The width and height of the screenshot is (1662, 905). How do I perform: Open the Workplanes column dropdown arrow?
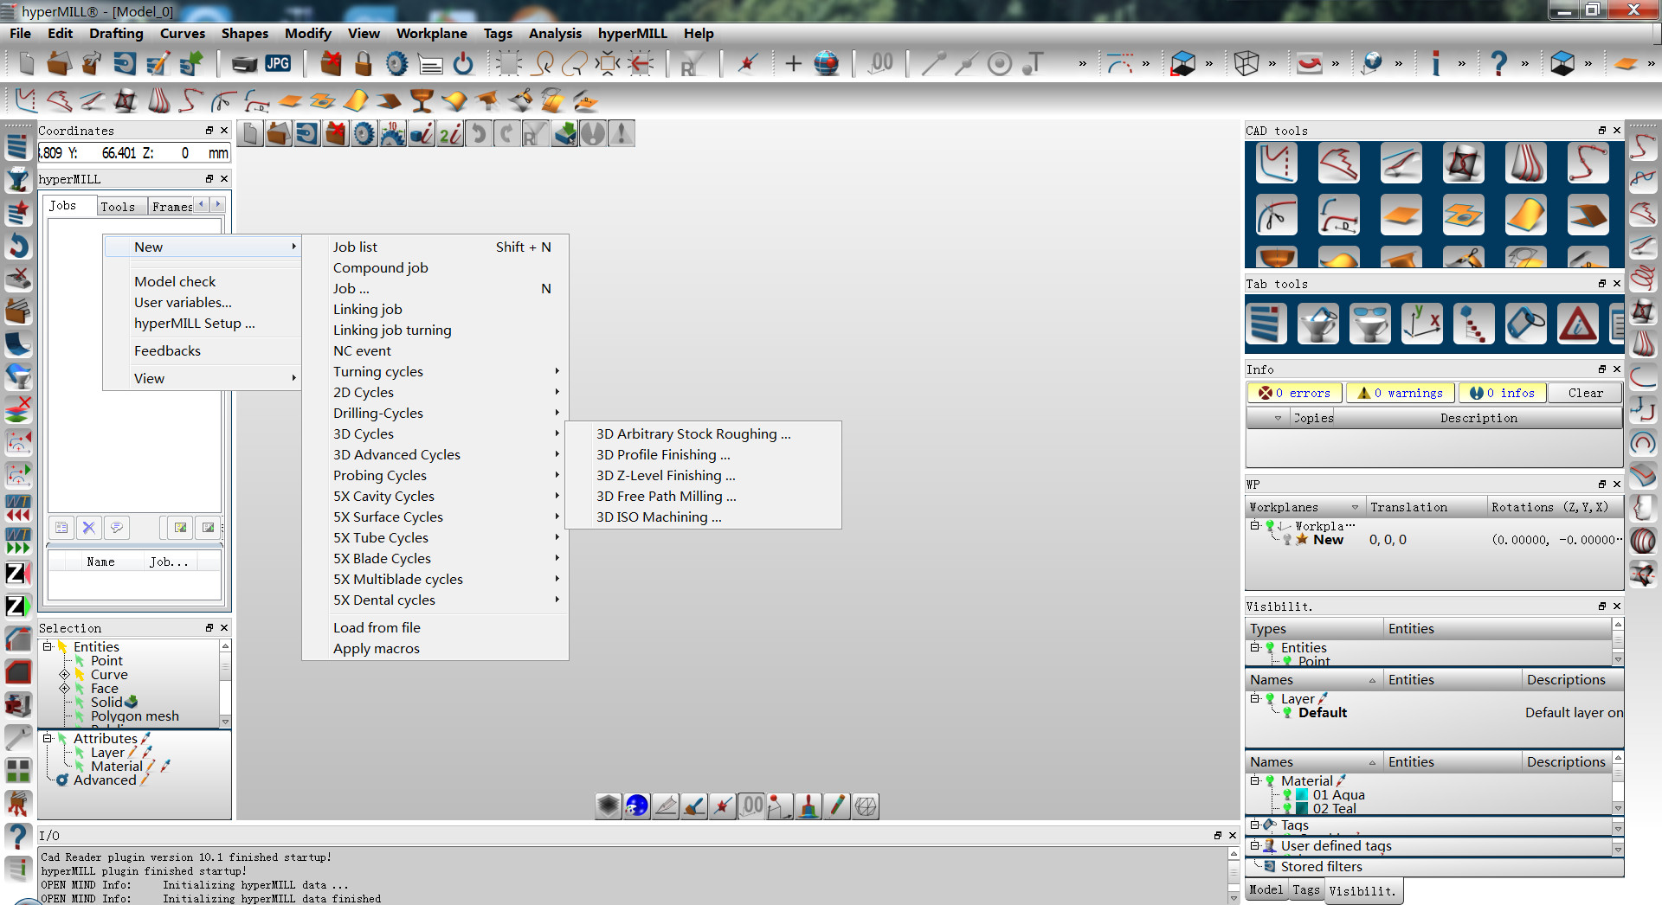point(1356,508)
